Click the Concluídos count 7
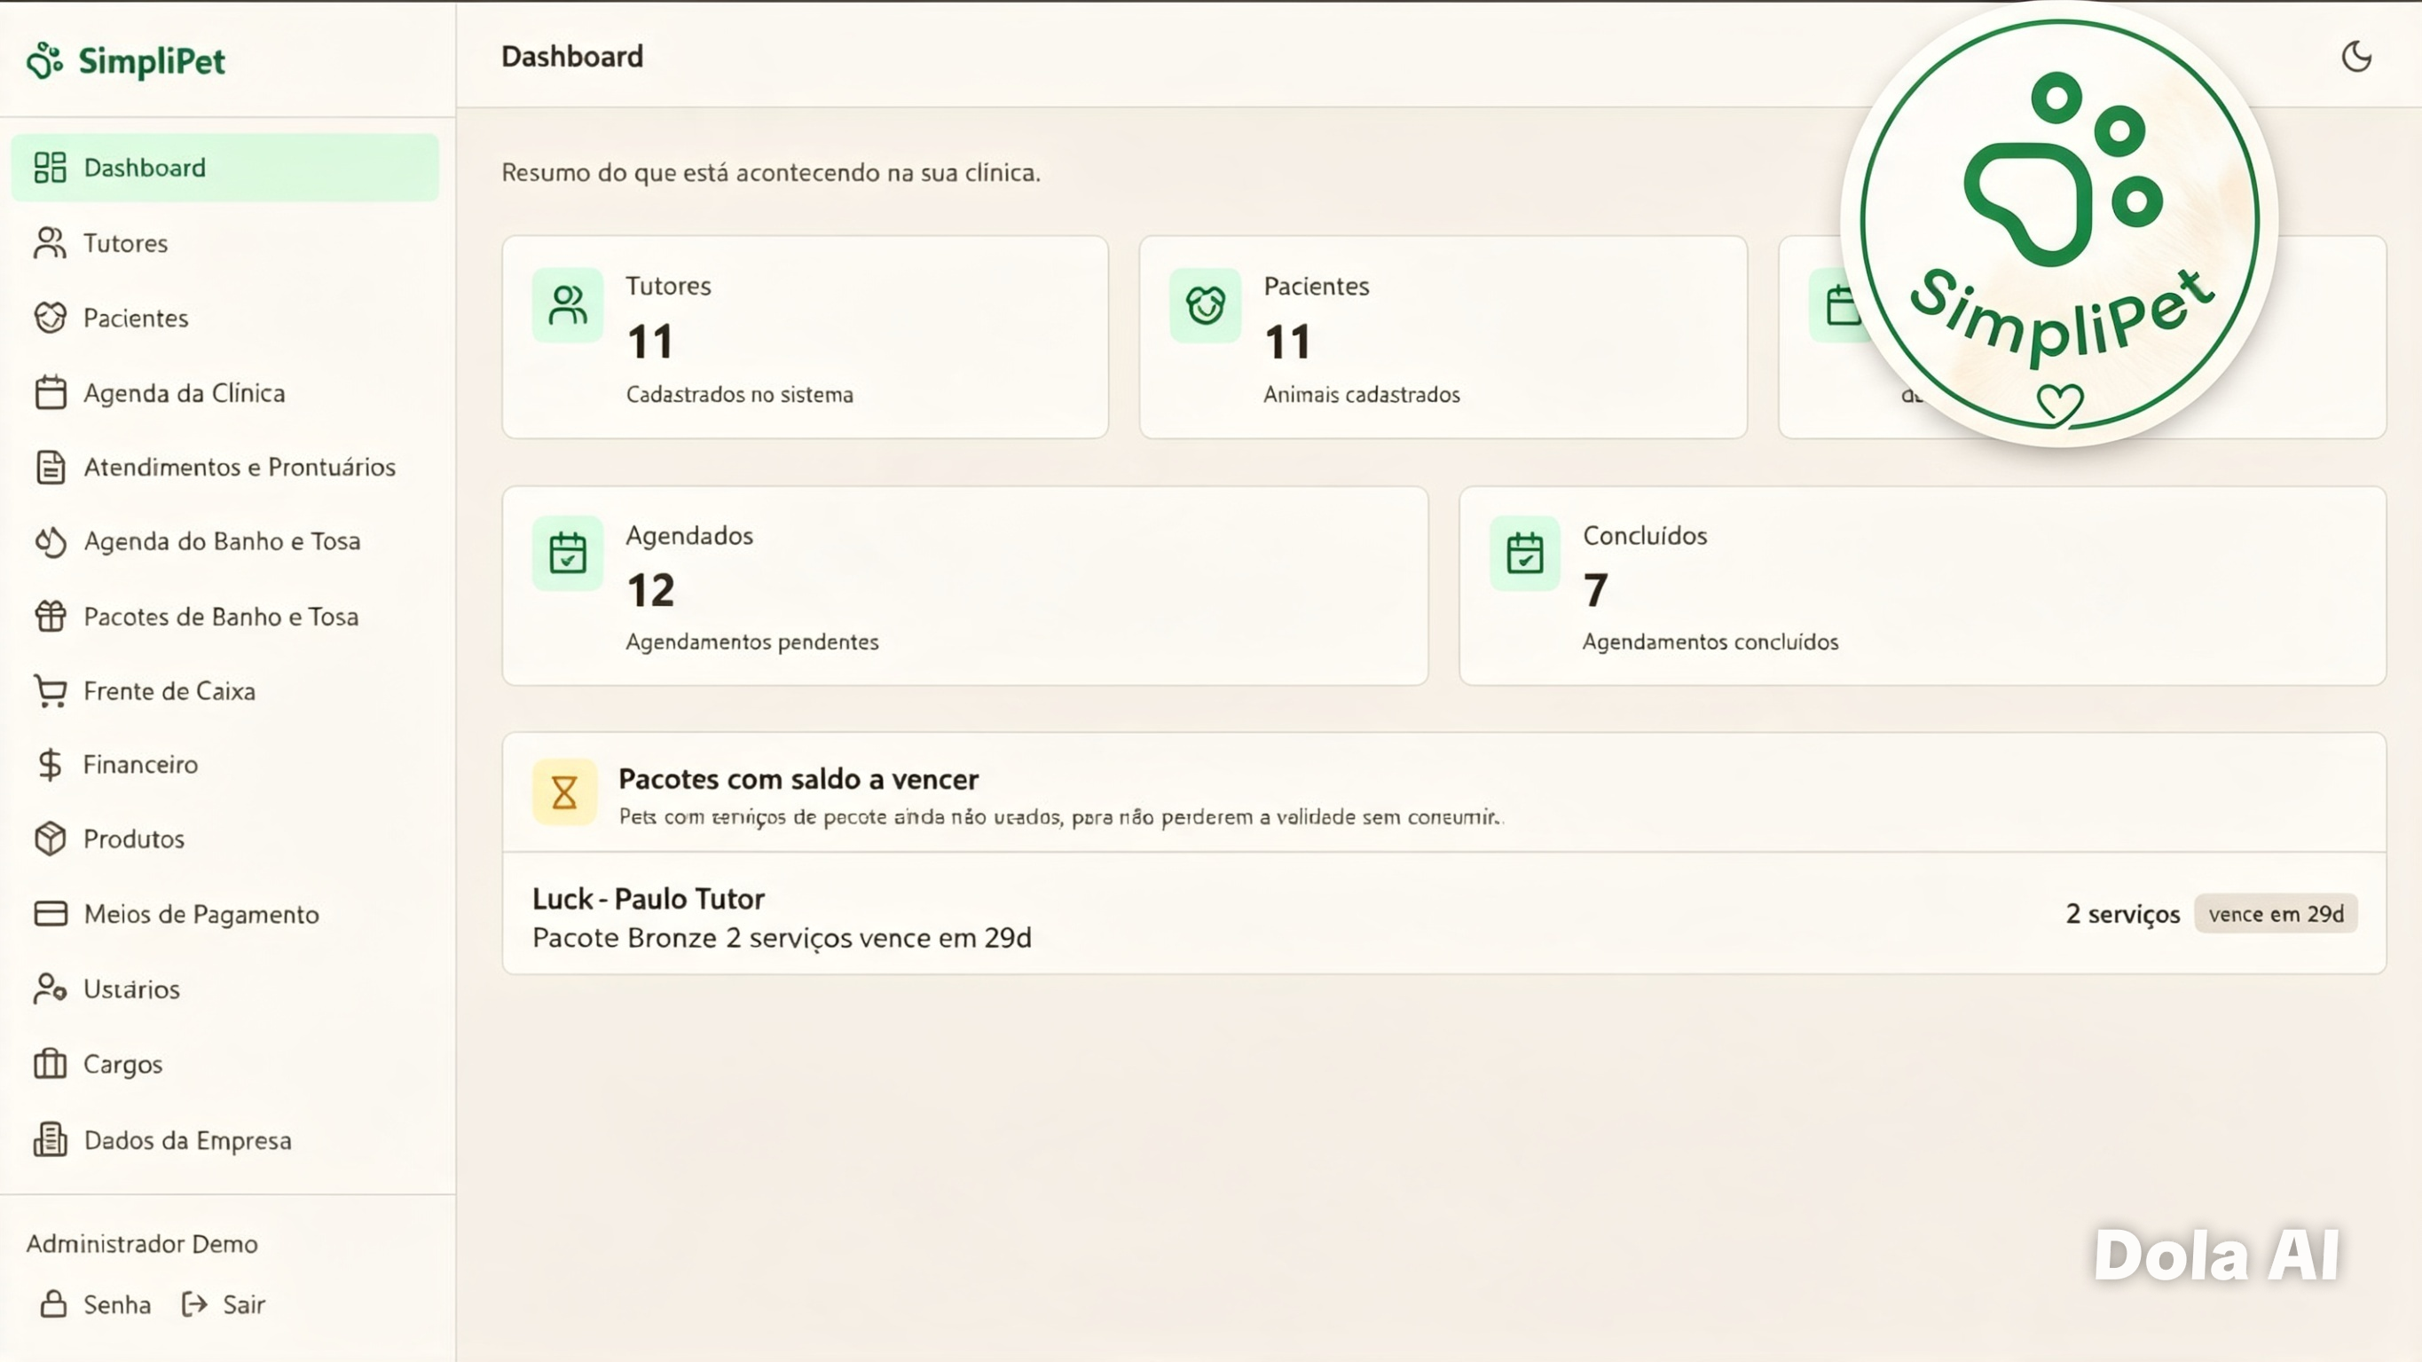 pos(1595,591)
